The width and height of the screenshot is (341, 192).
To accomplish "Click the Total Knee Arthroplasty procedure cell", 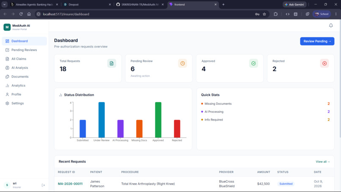I will tap(148, 184).
